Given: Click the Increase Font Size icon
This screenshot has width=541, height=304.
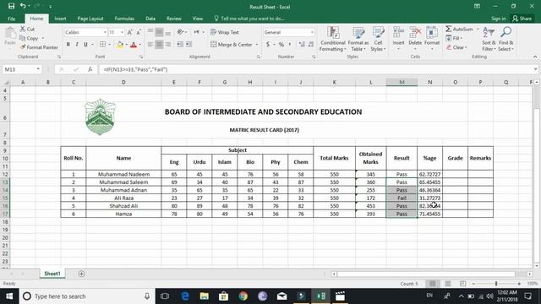Looking at the screenshot, I should click(x=129, y=32).
